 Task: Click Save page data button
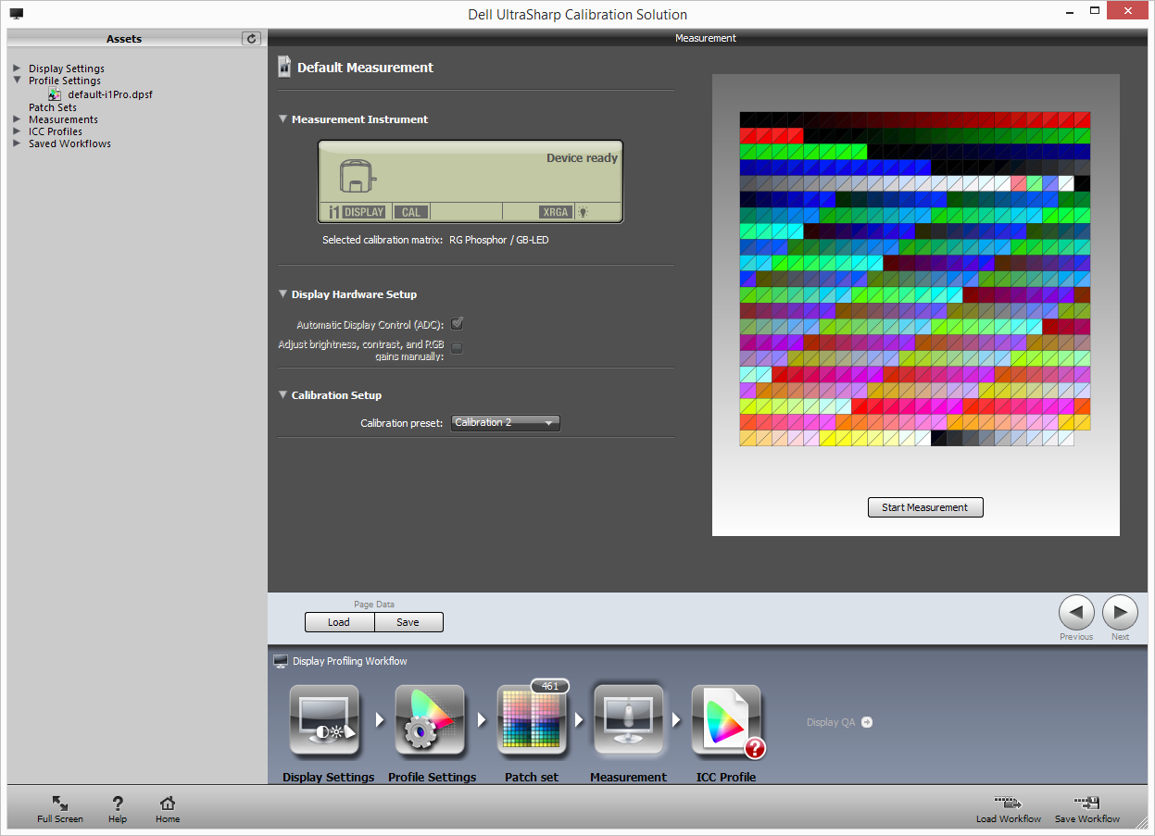(408, 622)
